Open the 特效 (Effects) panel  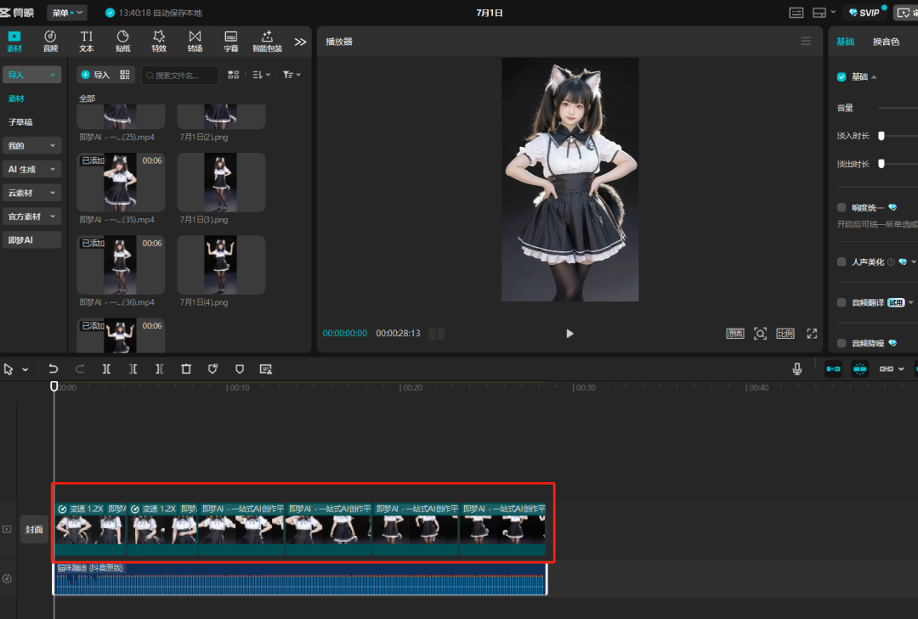click(158, 40)
